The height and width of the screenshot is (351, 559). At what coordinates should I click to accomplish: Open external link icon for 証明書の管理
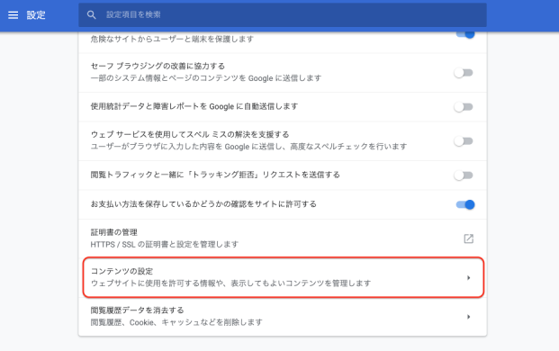coord(468,238)
